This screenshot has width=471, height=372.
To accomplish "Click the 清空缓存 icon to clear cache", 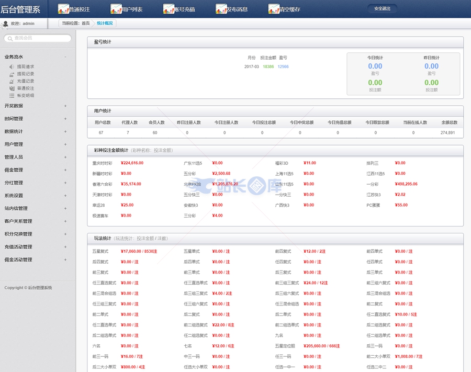I will pos(274,9).
